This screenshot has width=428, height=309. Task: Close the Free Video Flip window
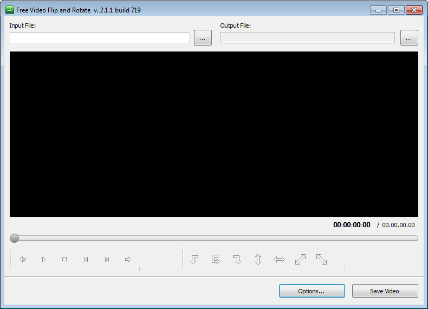point(414,10)
